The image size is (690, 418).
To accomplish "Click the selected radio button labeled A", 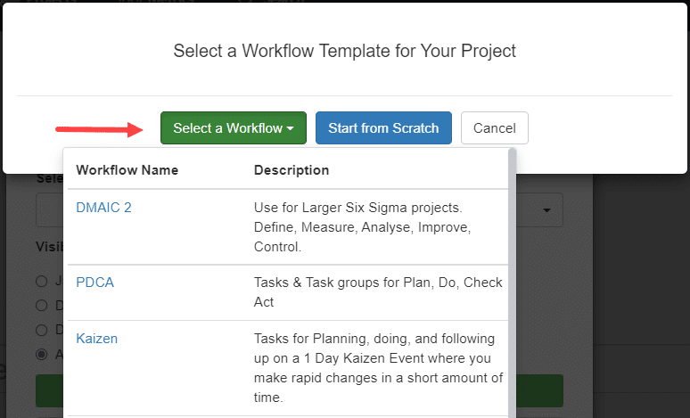I will click(42, 354).
